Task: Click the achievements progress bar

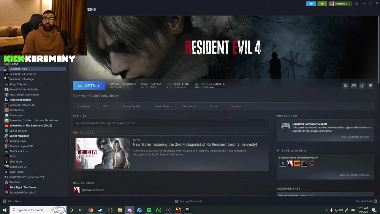Action: (217, 87)
